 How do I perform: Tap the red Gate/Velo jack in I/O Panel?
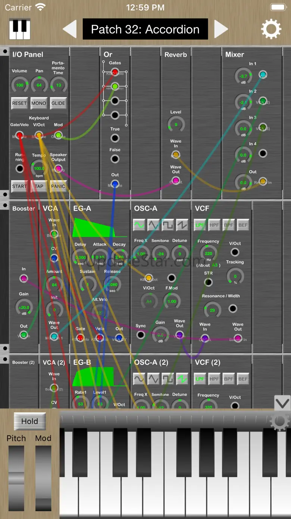pos(19,135)
